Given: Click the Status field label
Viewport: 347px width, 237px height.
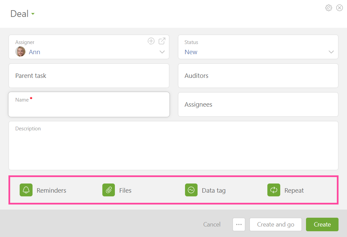Looking at the screenshot, I should pyautogui.click(x=191, y=42).
